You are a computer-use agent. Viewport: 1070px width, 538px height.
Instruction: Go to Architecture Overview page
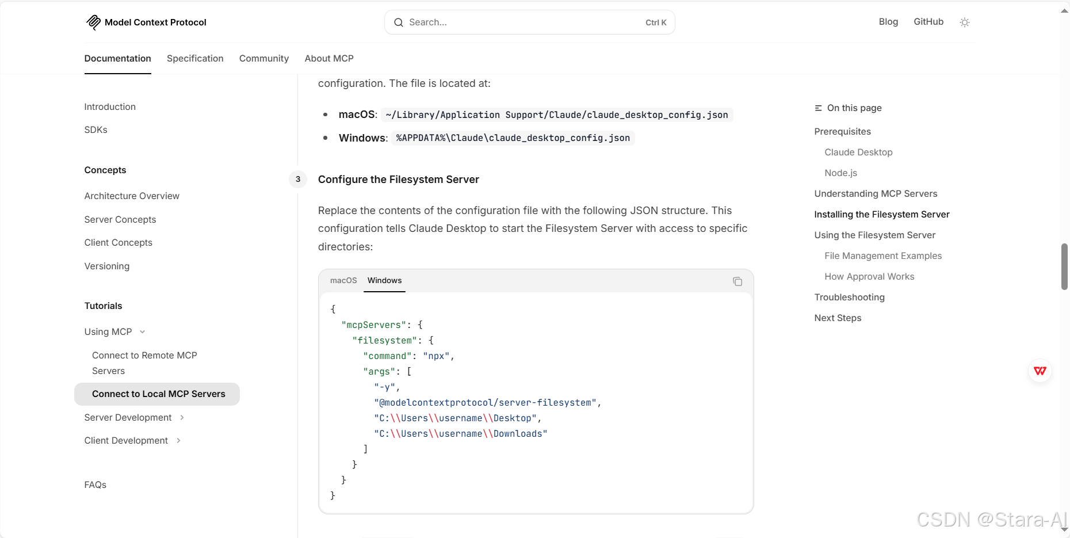click(132, 196)
